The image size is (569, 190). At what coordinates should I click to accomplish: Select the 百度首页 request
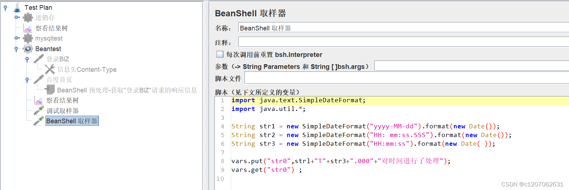pos(59,79)
